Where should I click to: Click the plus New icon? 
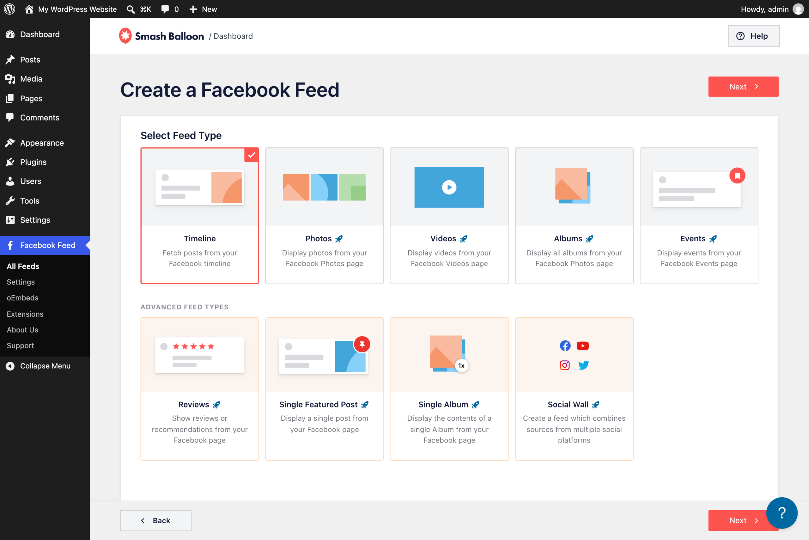pyautogui.click(x=193, y=9)
